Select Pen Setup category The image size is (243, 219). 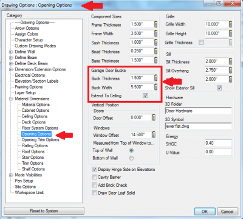tap(24, 181)
